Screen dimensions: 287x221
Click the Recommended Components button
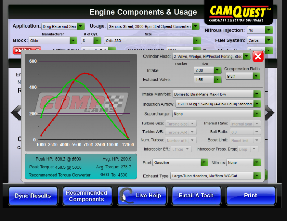pos(87,195)
